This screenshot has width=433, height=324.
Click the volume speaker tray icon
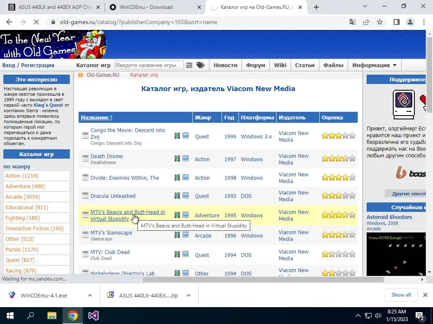pyautogui.click(x=378, y=316)
